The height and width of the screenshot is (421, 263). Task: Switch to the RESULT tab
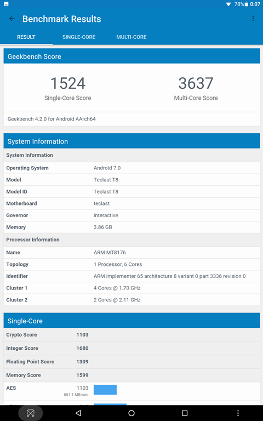click(x=26, y=37)
